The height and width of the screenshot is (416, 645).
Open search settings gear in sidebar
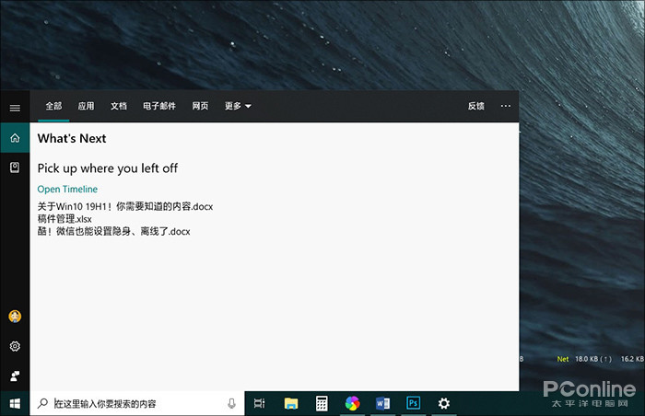[15, 346]
